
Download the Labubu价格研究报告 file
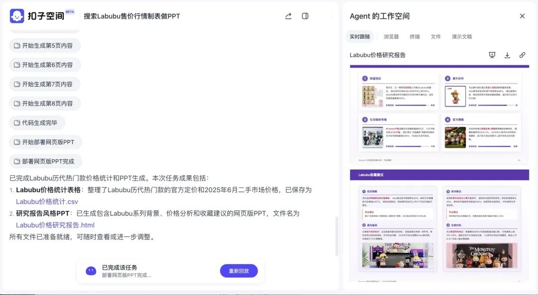click(x=507, y=55)
